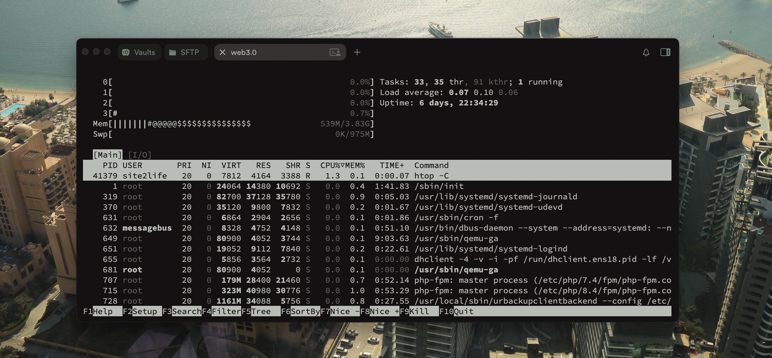The image size is (772, 358).
Task: Close the web3.0 tab with the X icon
Action: click(x=222, y=52)
